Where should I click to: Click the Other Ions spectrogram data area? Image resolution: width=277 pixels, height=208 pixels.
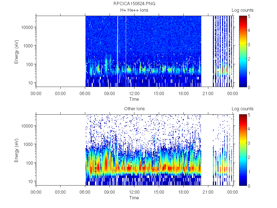[135, 150]
